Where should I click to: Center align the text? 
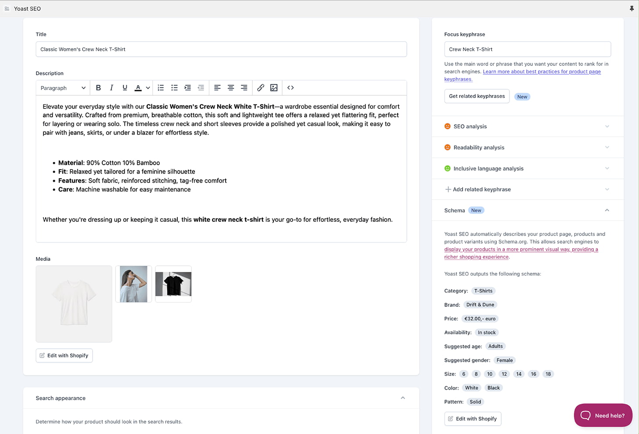click(230, 88)
